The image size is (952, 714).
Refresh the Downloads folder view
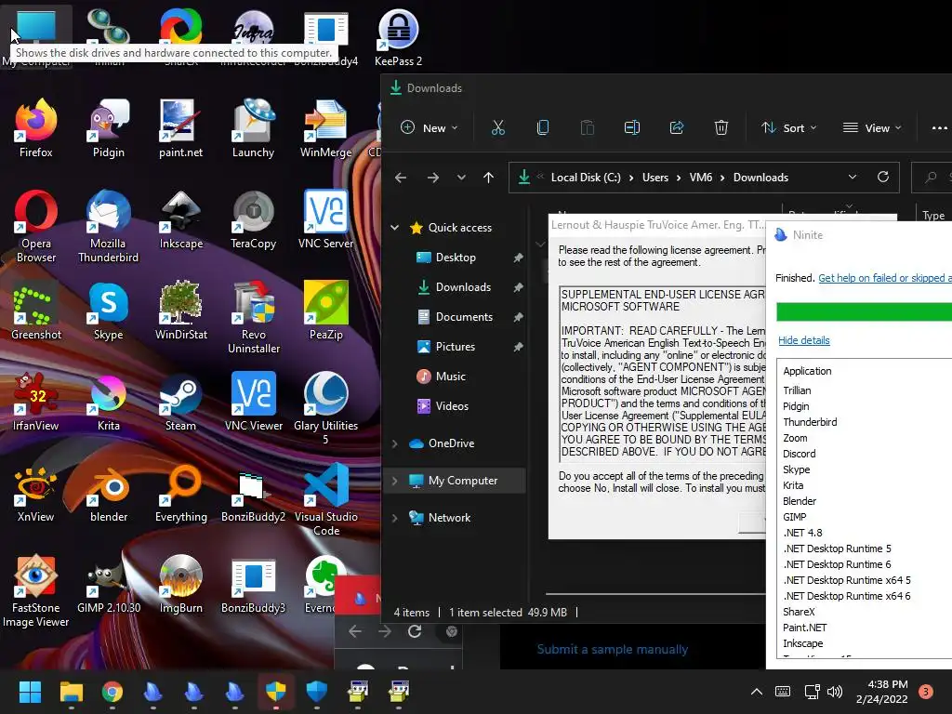coord(883,177)
